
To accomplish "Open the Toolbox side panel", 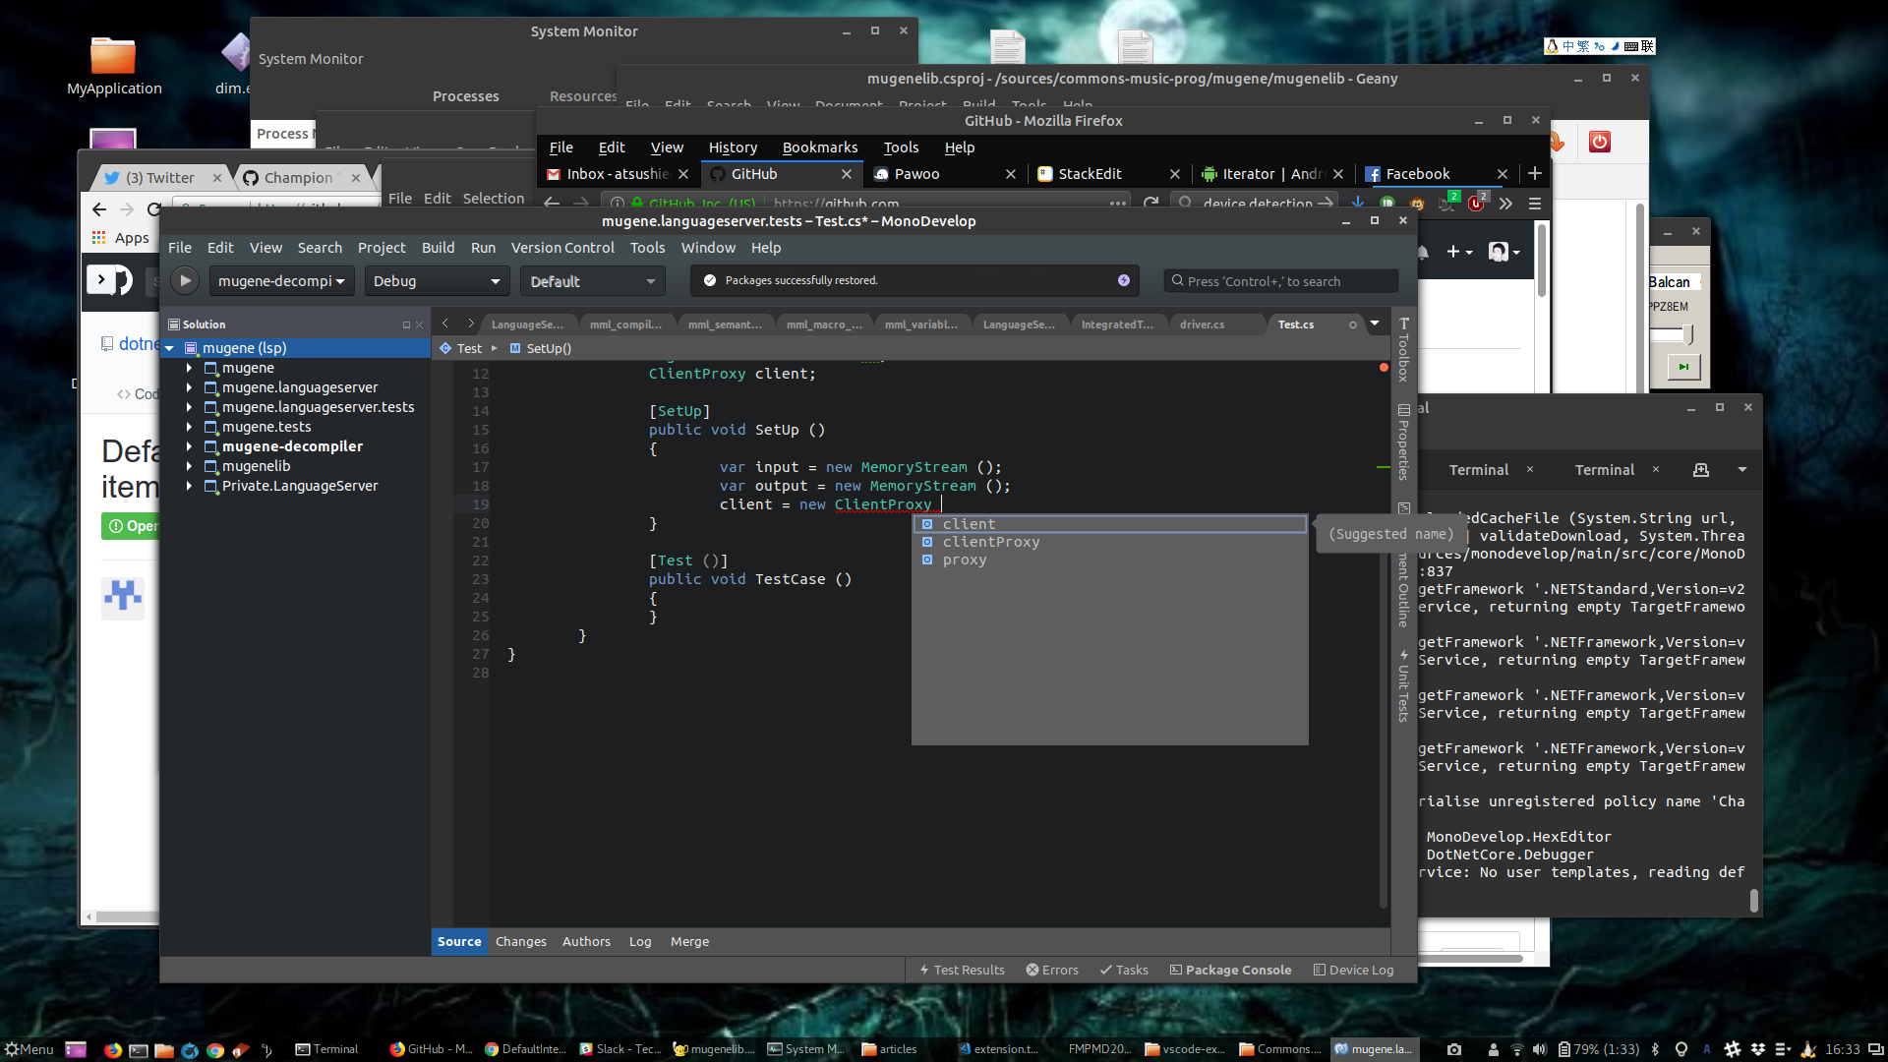I will (x=1402, y=346).
